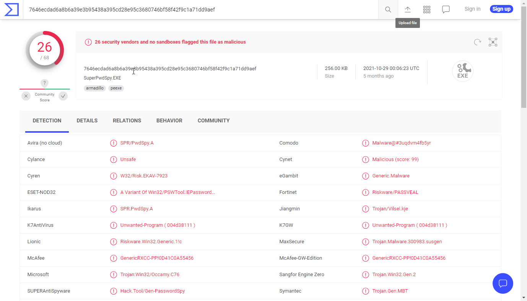Click the Upload file icon
Viewport: 527px width, 301px height.
click(408, 9)
